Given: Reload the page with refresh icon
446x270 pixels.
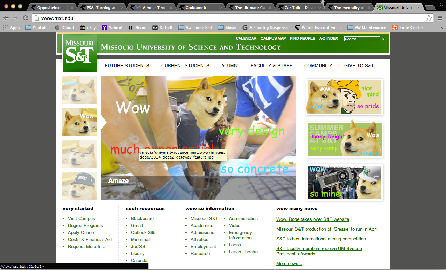Looking at the screenshot, I should coord(25,18).
